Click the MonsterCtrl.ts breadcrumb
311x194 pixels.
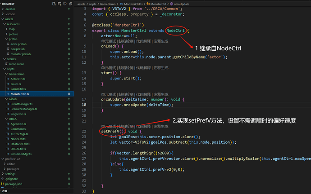tap(133, 4)
